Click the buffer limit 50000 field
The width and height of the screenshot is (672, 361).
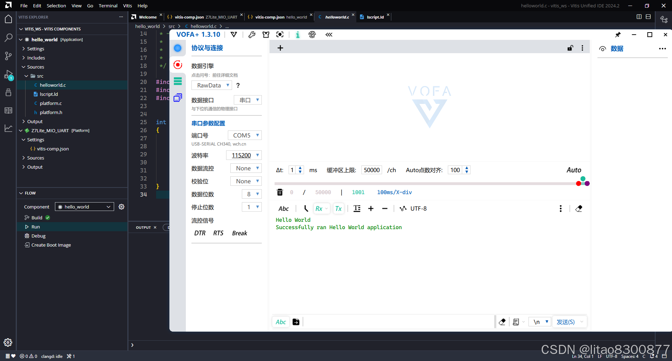372,170
